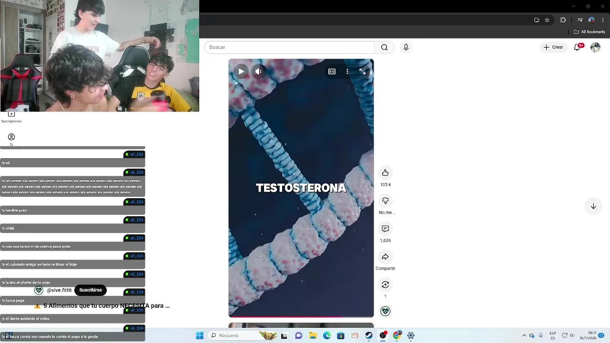Open File Explorer from the taskbar
Image resolution: width=610 pixels, height=343 pixels.
click(313, 335)
